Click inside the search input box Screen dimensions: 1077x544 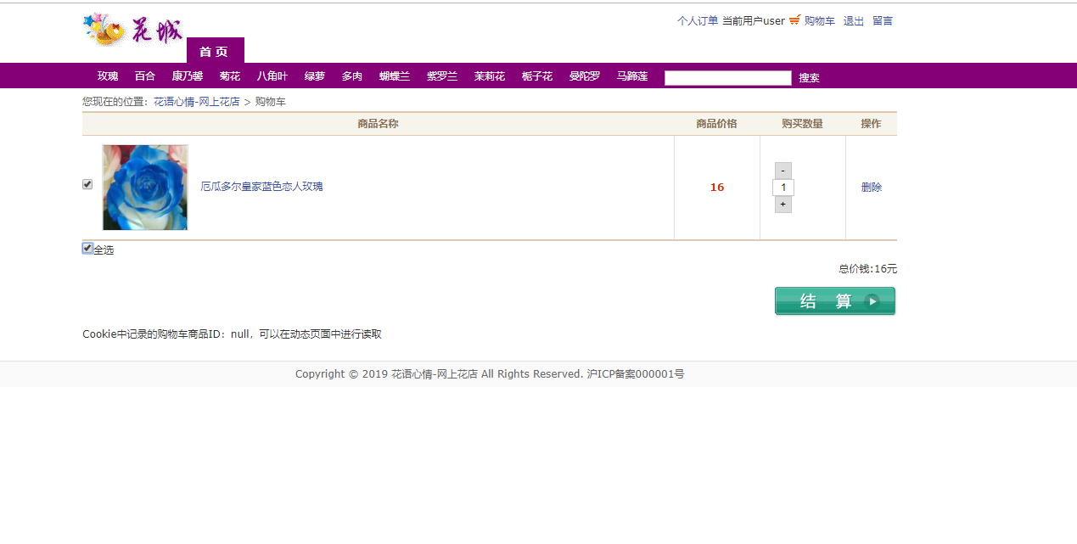pyautogui.click(x=727, y=77)
